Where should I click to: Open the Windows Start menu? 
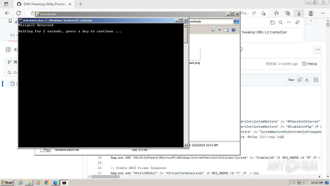(x=7, y=183)
